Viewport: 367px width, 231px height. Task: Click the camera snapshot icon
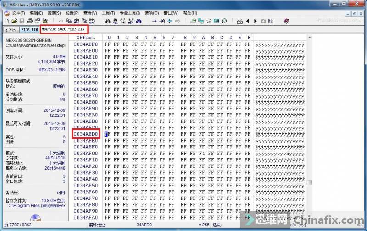(x=263, y=21)
